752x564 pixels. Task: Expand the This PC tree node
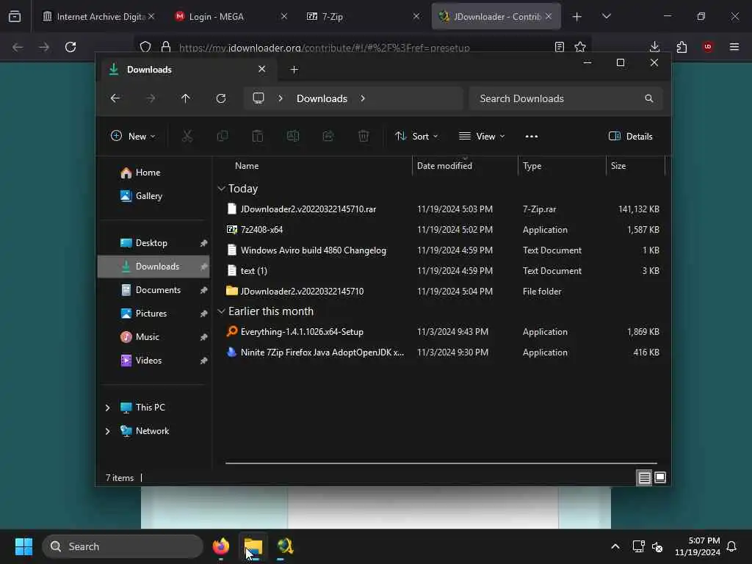pyautogui.click(x=107, y=408)
